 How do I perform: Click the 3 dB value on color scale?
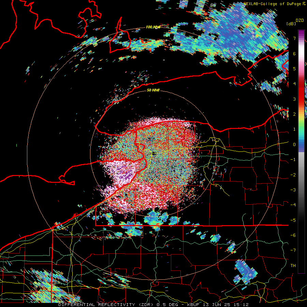(294, 99)
